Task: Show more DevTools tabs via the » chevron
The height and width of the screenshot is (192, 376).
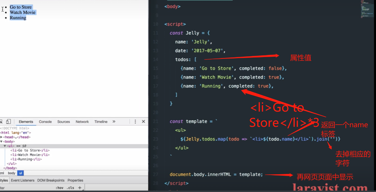Action: 114,122
